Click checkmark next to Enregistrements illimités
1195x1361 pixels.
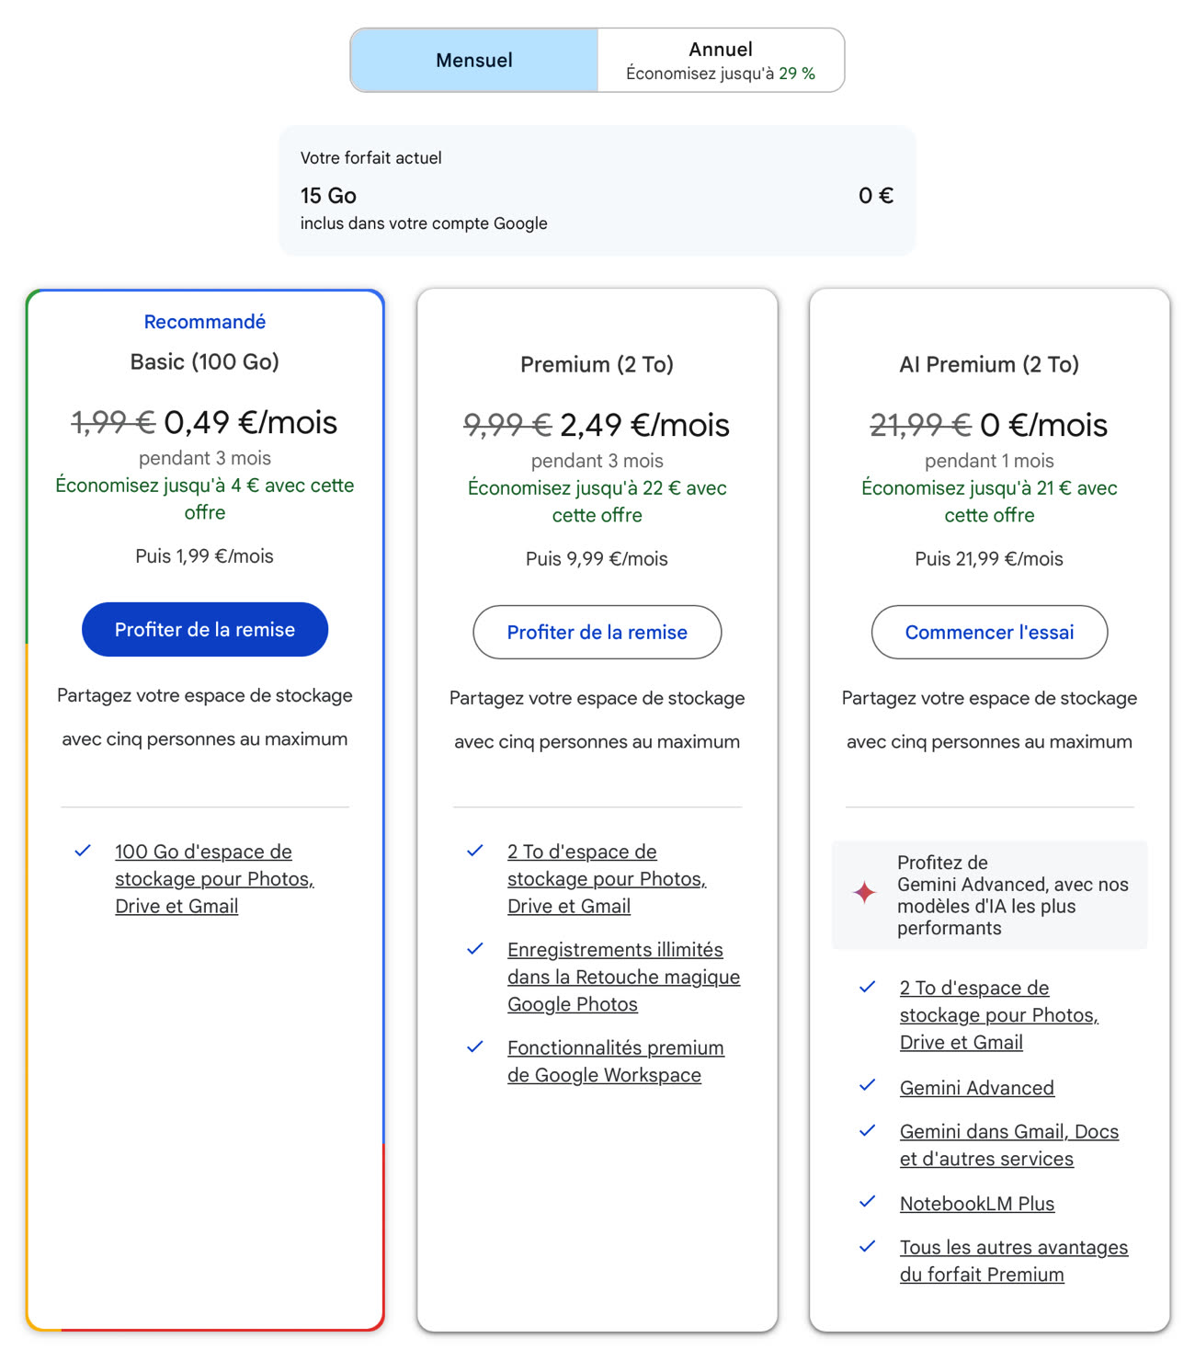[x=475, y=949]
